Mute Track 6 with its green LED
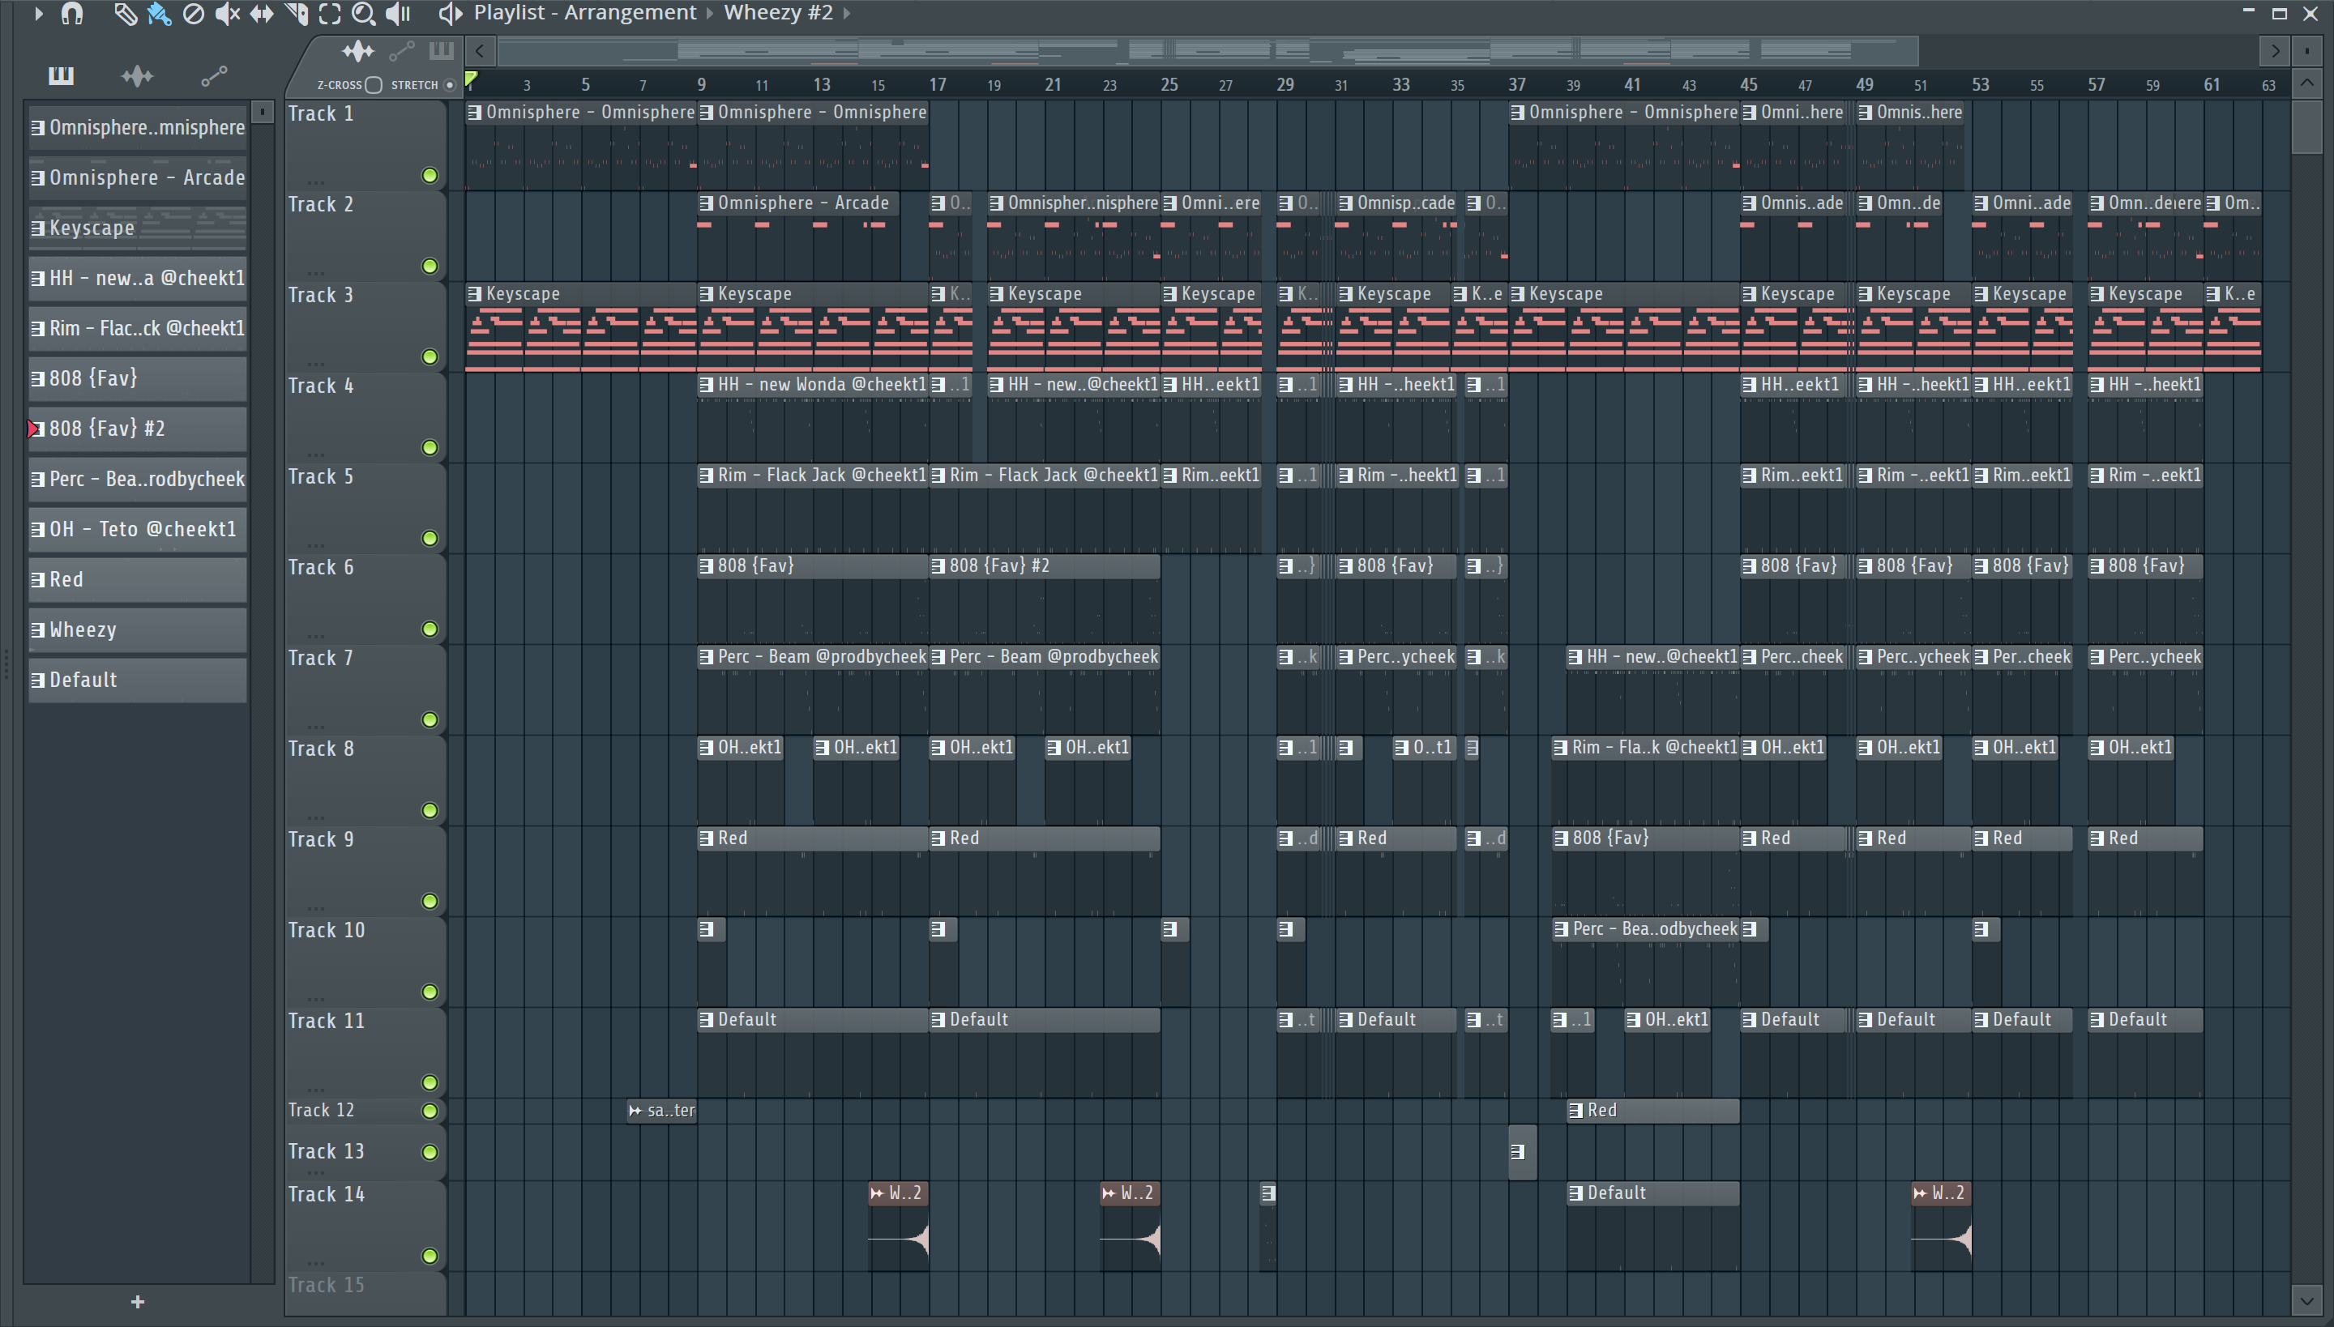The height and width of the screenshot is (1327, 2334). tap(430, 629)
